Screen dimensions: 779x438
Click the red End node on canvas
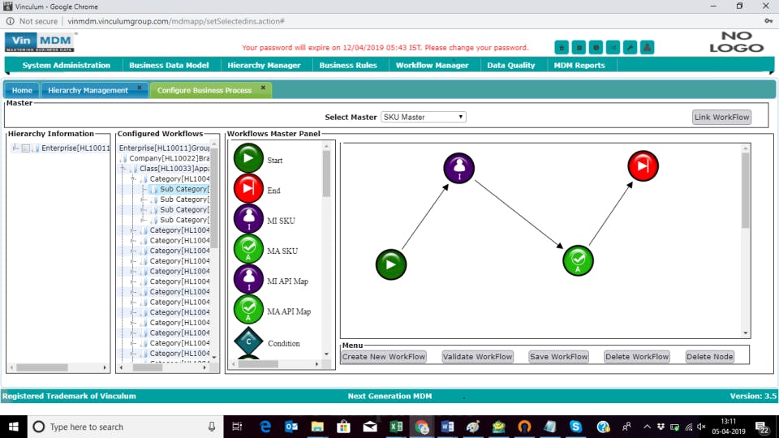click(643, 165)
